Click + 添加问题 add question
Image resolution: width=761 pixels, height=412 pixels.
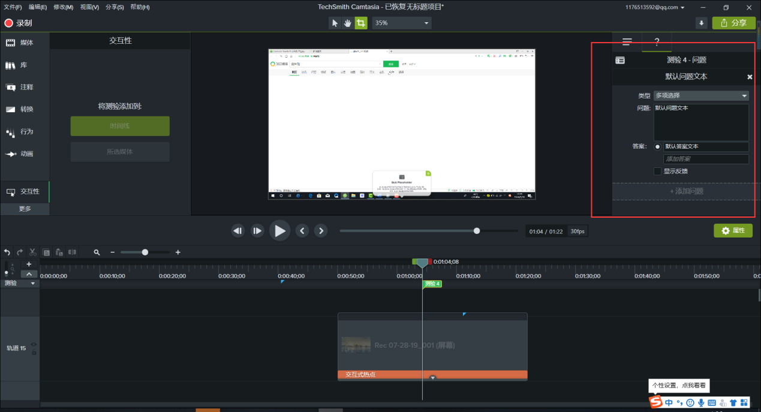pyautogui.click(x=686, y=191)
